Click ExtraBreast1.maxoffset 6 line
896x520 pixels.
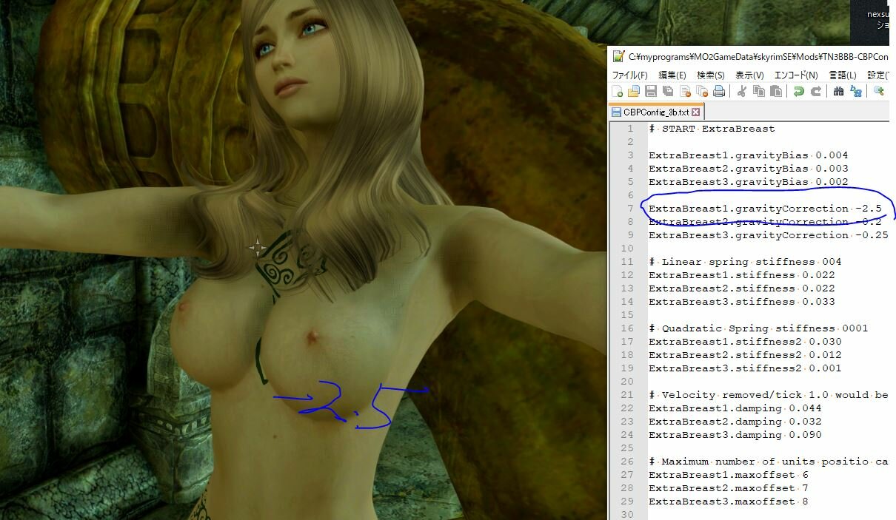(x=728, y=475)
